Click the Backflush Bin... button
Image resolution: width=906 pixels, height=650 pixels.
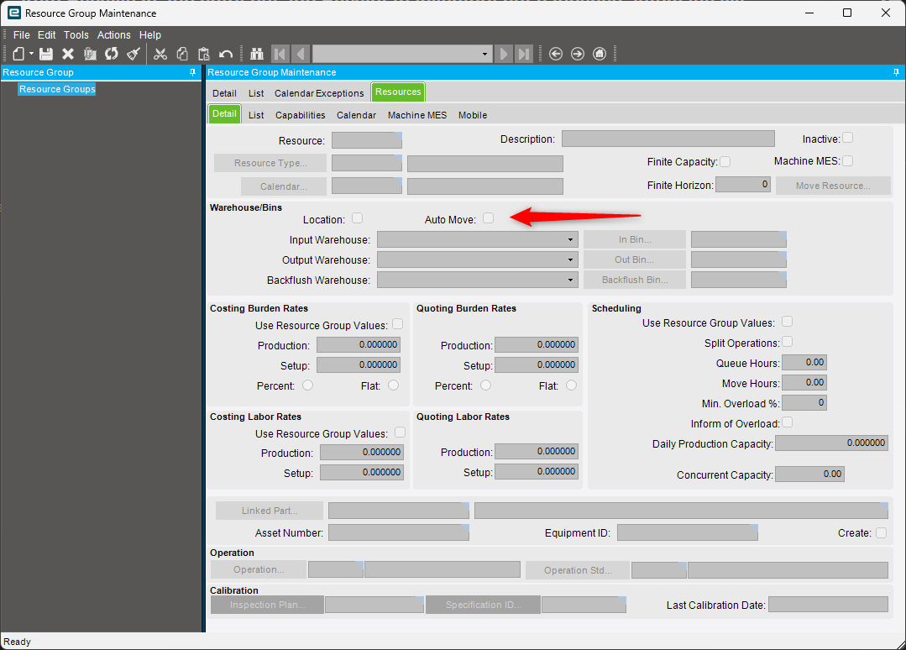tap(635, 280)
